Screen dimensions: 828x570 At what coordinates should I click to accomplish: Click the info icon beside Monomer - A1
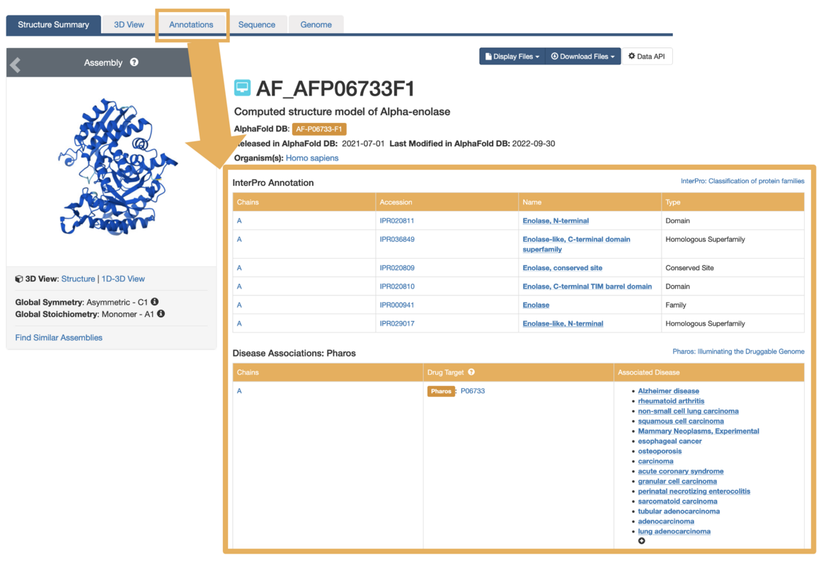click(x=161, y=313)
